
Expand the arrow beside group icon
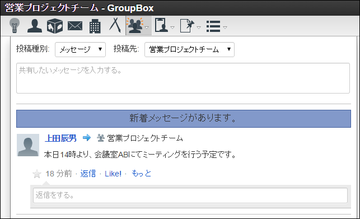pyautogui.click(x=147, y=27)
